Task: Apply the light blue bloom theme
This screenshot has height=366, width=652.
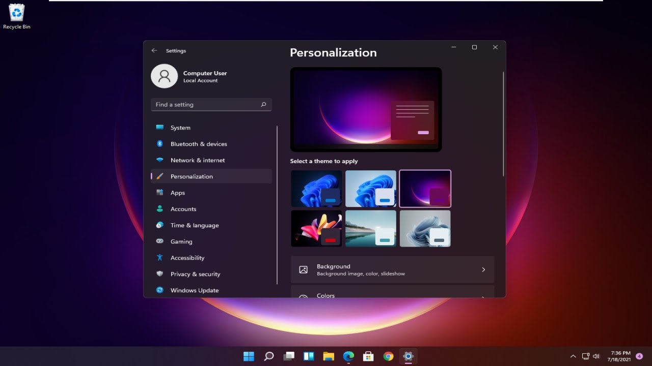Action: pos(371,189)
